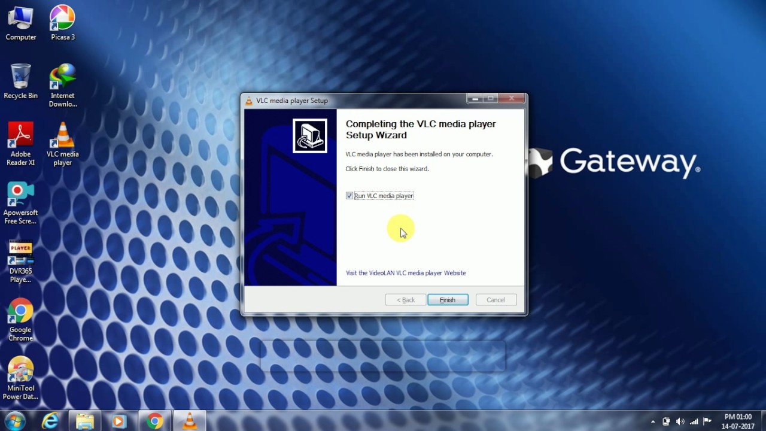Screen dimensions: 766x431
Task: Open the volume speaker tray icon
Action: (680, 421)
